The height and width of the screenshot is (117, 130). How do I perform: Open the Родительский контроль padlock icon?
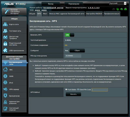click(5, 44)
